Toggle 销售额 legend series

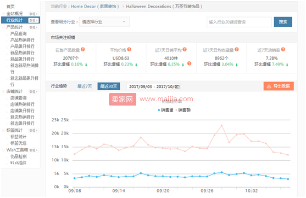coord(183,110)
